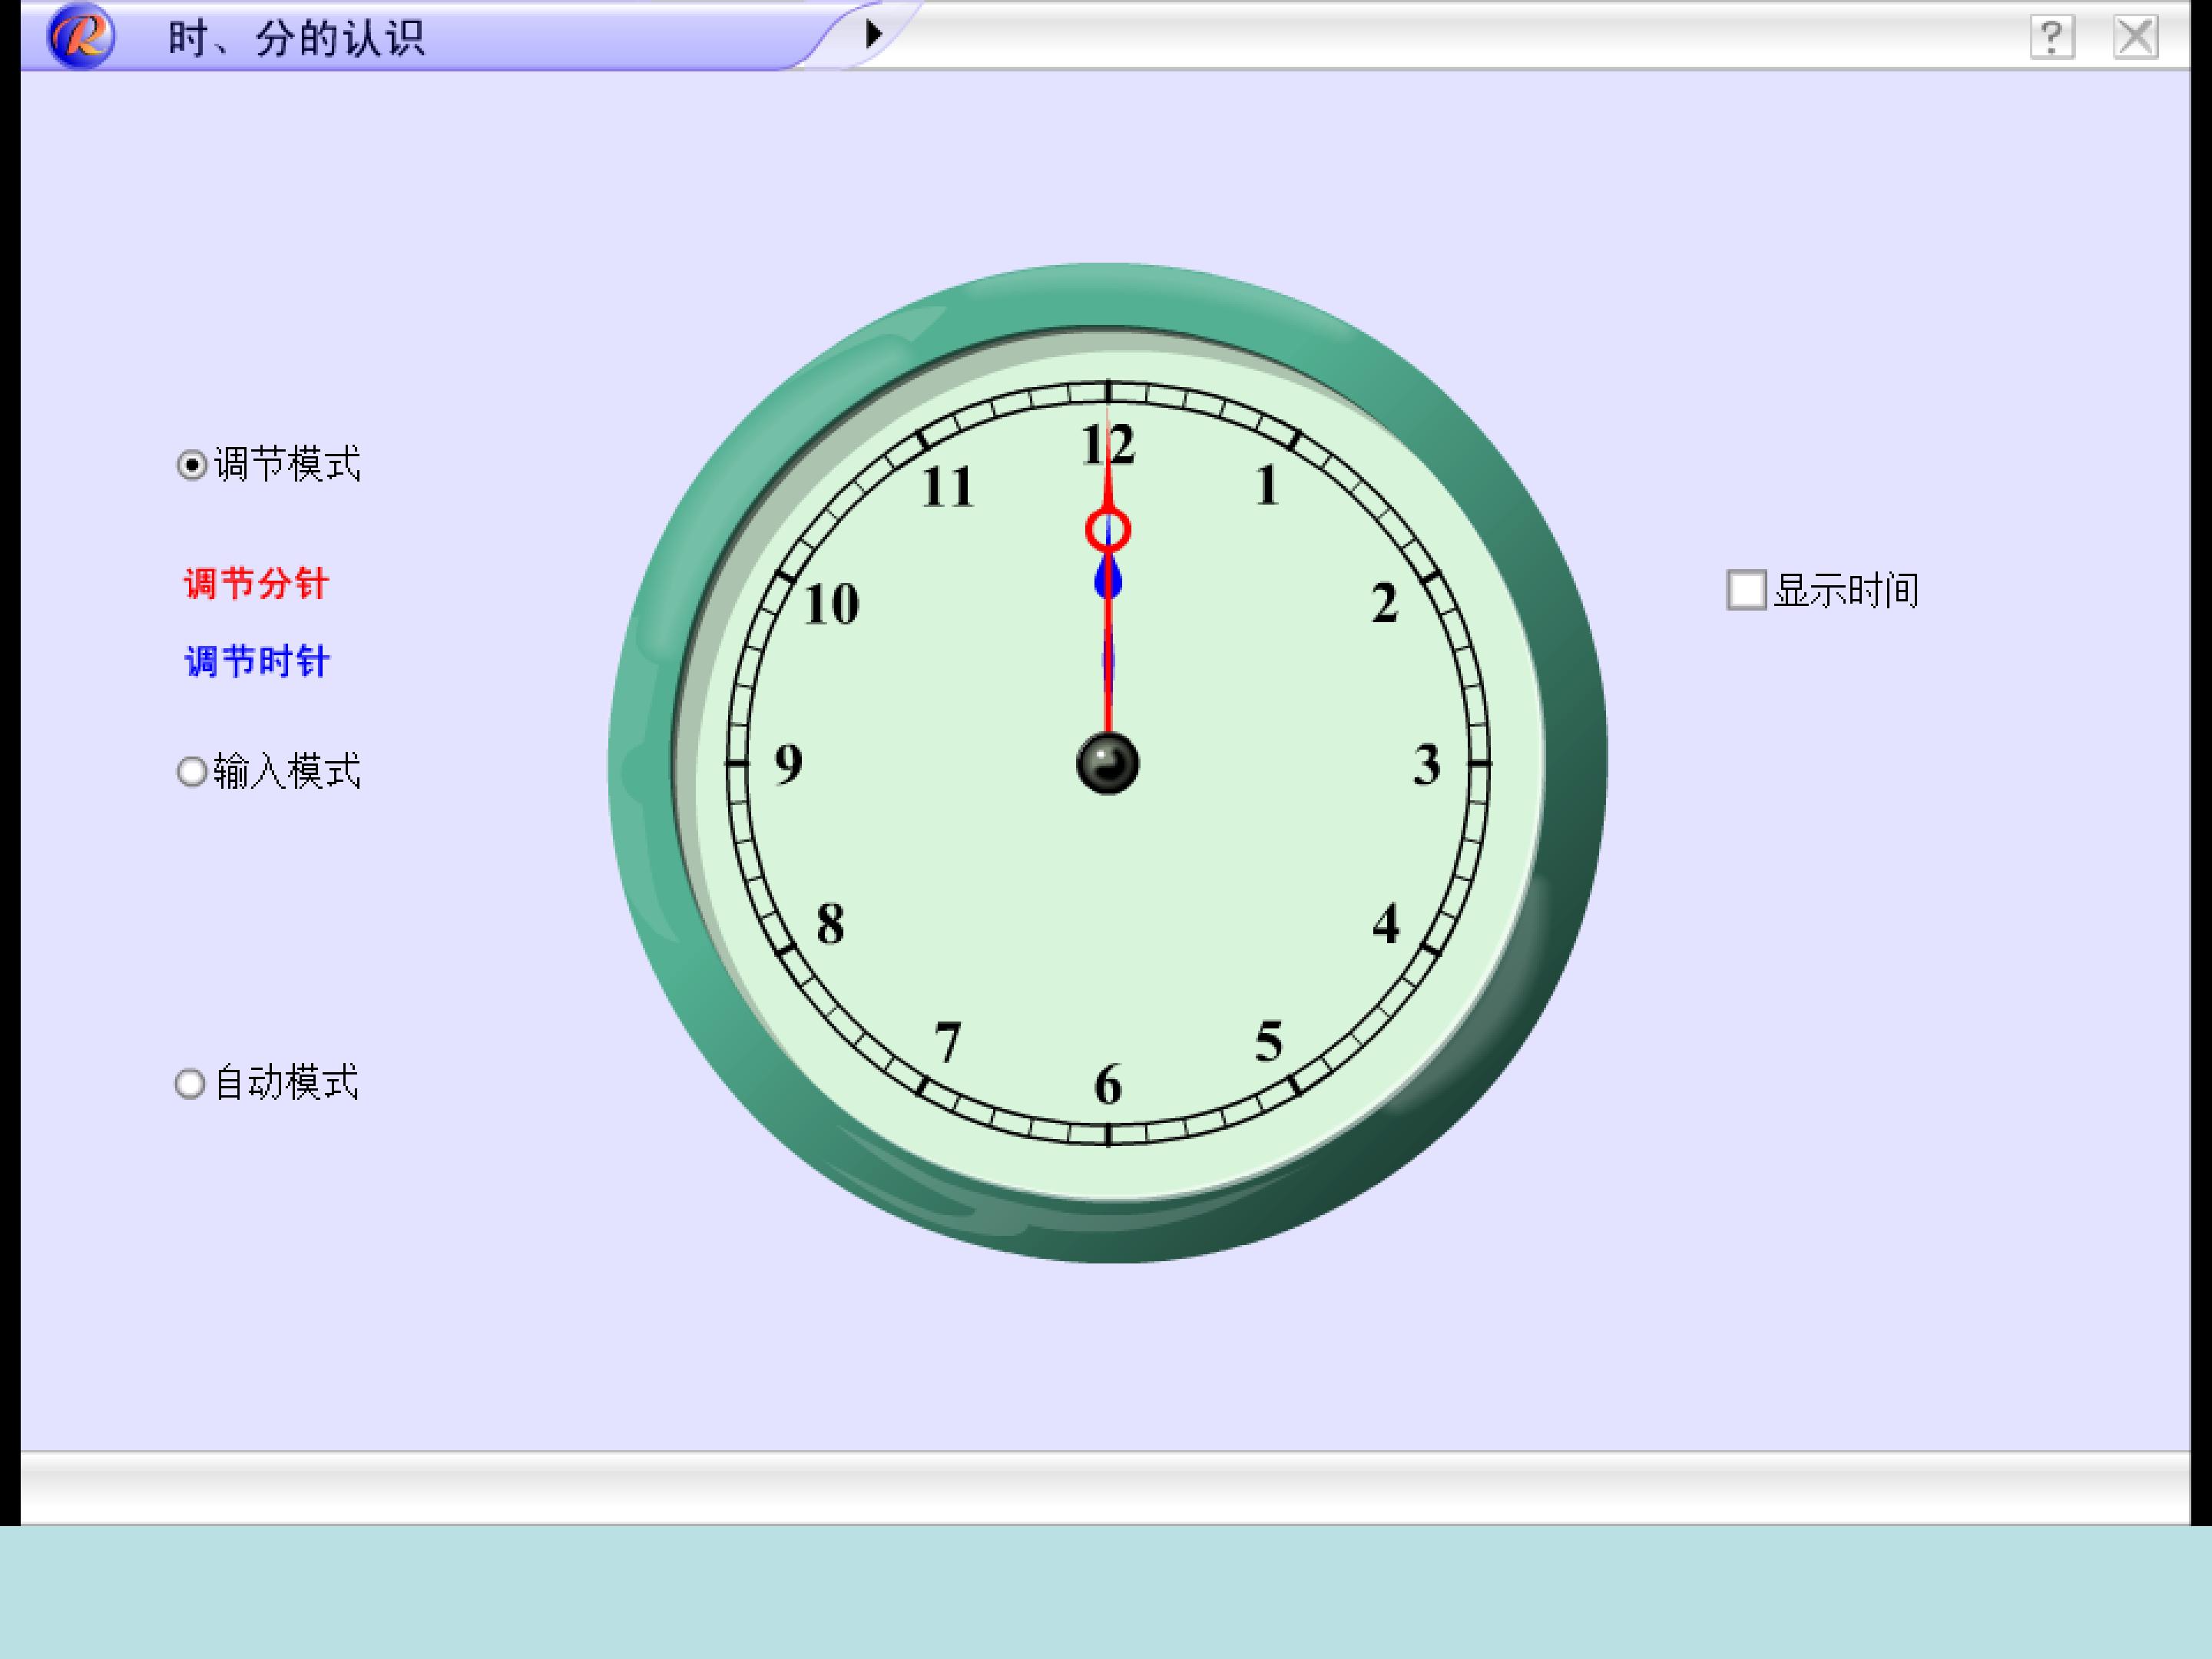Click the blue hour hand tip
The image size is (2212, 1659).
click(1108, 579)
